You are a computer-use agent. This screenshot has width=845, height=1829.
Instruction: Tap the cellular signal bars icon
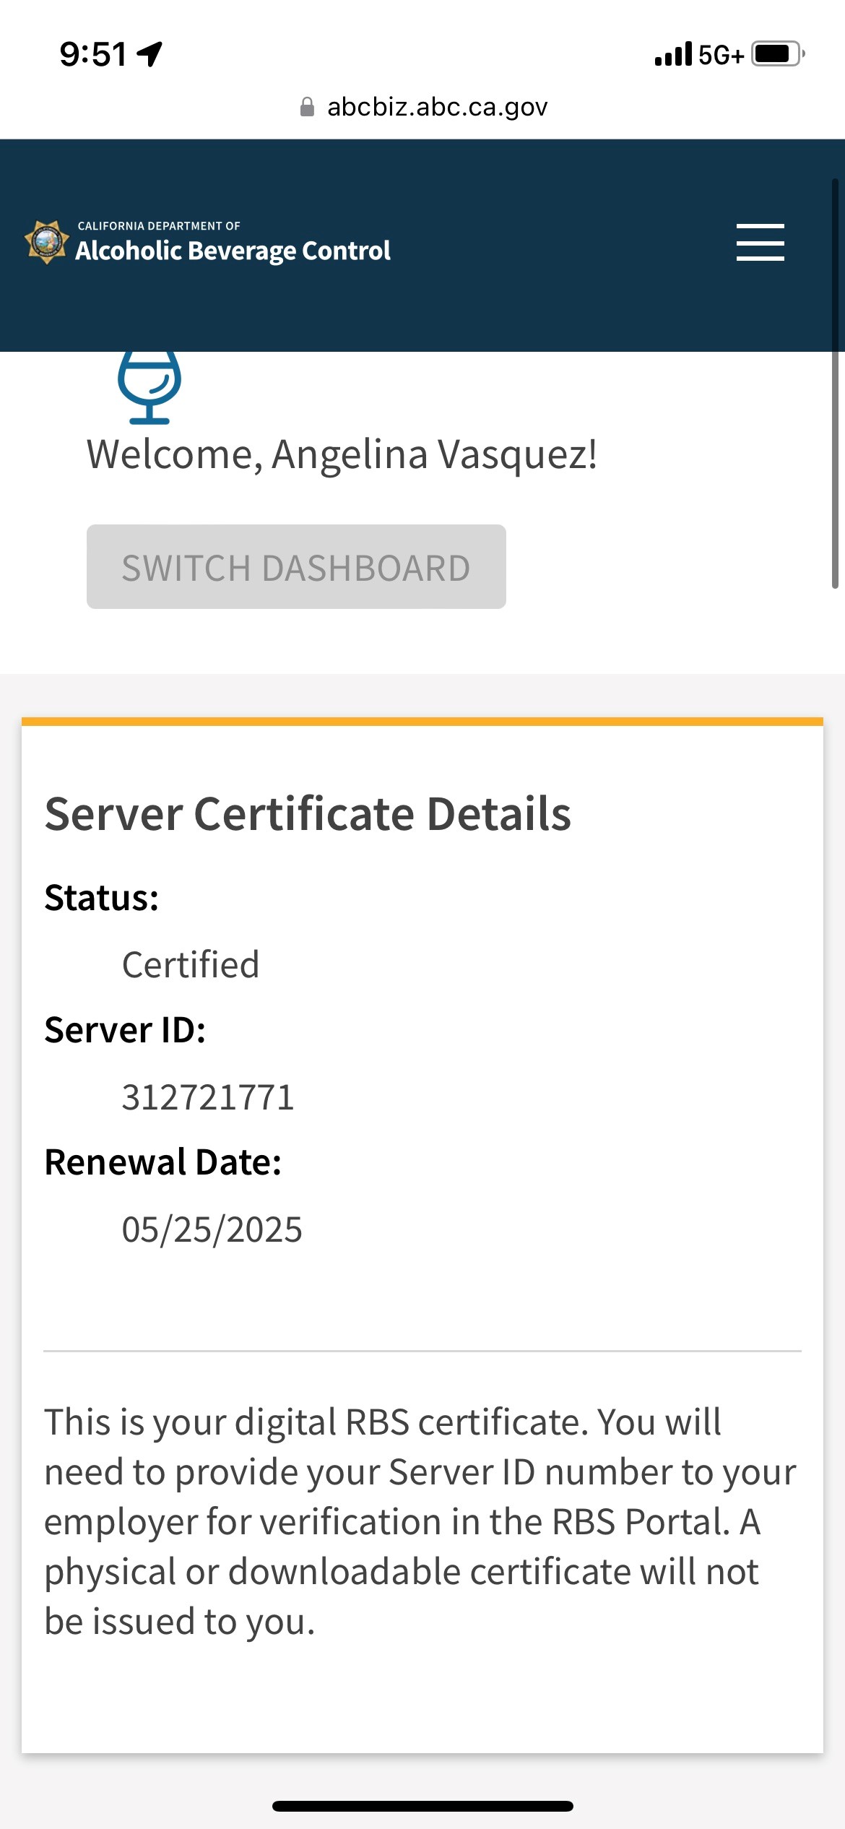[x=672, y=54]
